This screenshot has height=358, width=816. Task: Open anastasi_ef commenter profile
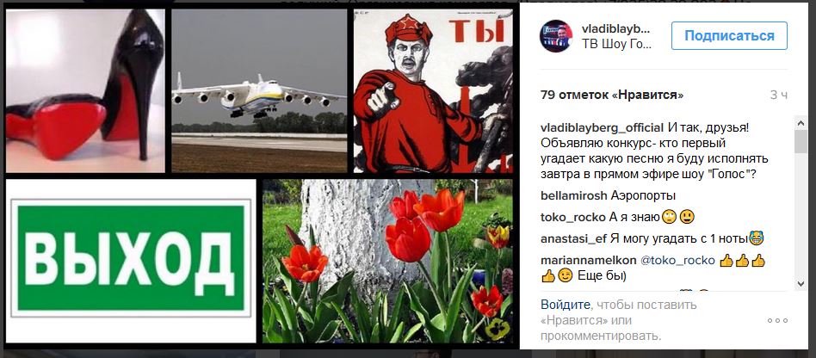(573, 239)
